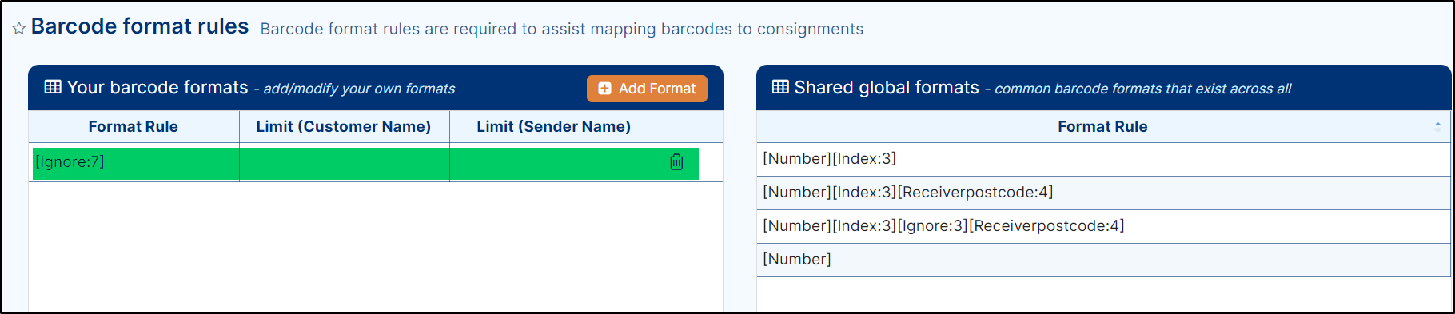1455x314 pixels.
Task: Click the Your barcode formats panel title
Action: (x=157, y=88)
